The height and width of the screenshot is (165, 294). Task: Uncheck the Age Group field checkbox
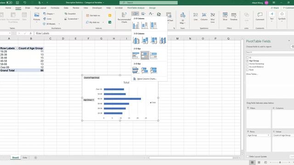(247, 60)
